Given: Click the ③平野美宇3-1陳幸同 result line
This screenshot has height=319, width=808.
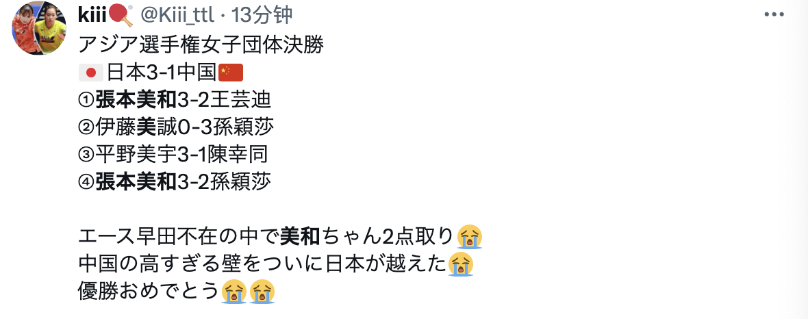Looking at the screenshot, I should [x=173, y=155].
